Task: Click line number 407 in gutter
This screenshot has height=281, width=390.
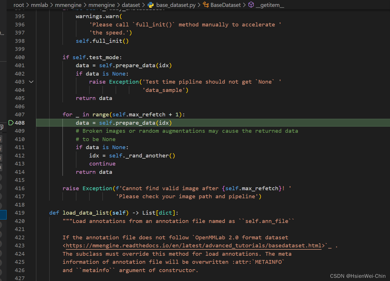Action: pyautogui.click(x=20, y=115)
